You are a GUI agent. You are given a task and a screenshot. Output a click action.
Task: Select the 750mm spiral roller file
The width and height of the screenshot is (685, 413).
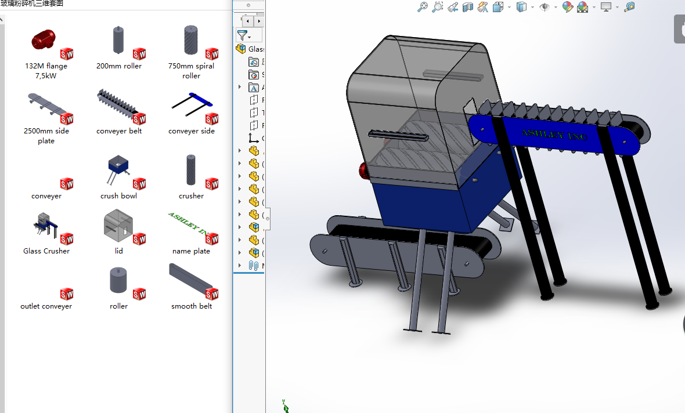(192, 52)
